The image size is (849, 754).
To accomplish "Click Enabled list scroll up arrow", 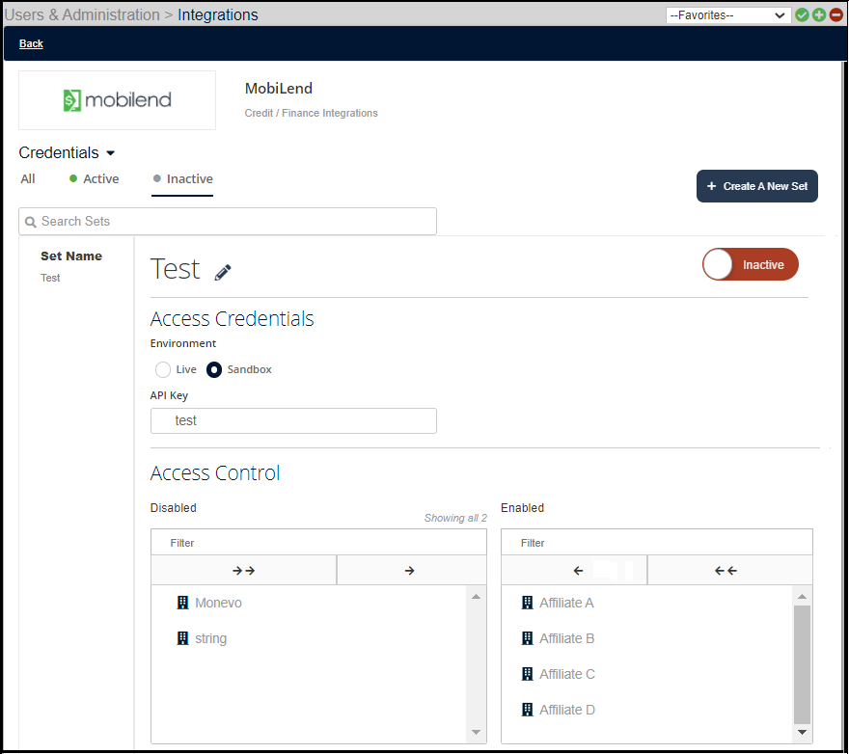I will tap(802, 597).
